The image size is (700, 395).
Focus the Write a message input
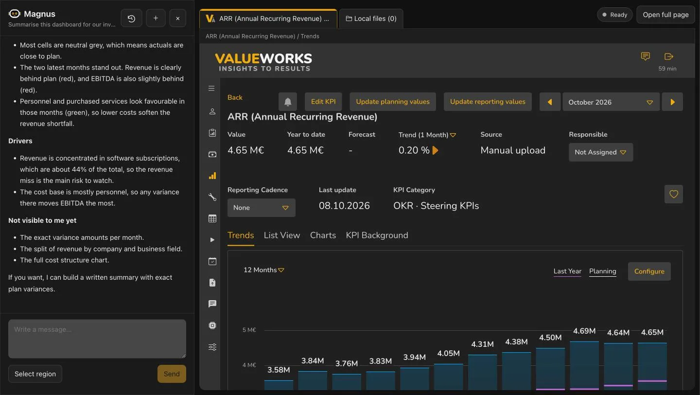tap(97, 339)
